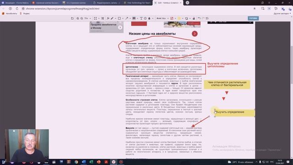Expand the arrow style options
Screen dimensions: 293x165
130,18
